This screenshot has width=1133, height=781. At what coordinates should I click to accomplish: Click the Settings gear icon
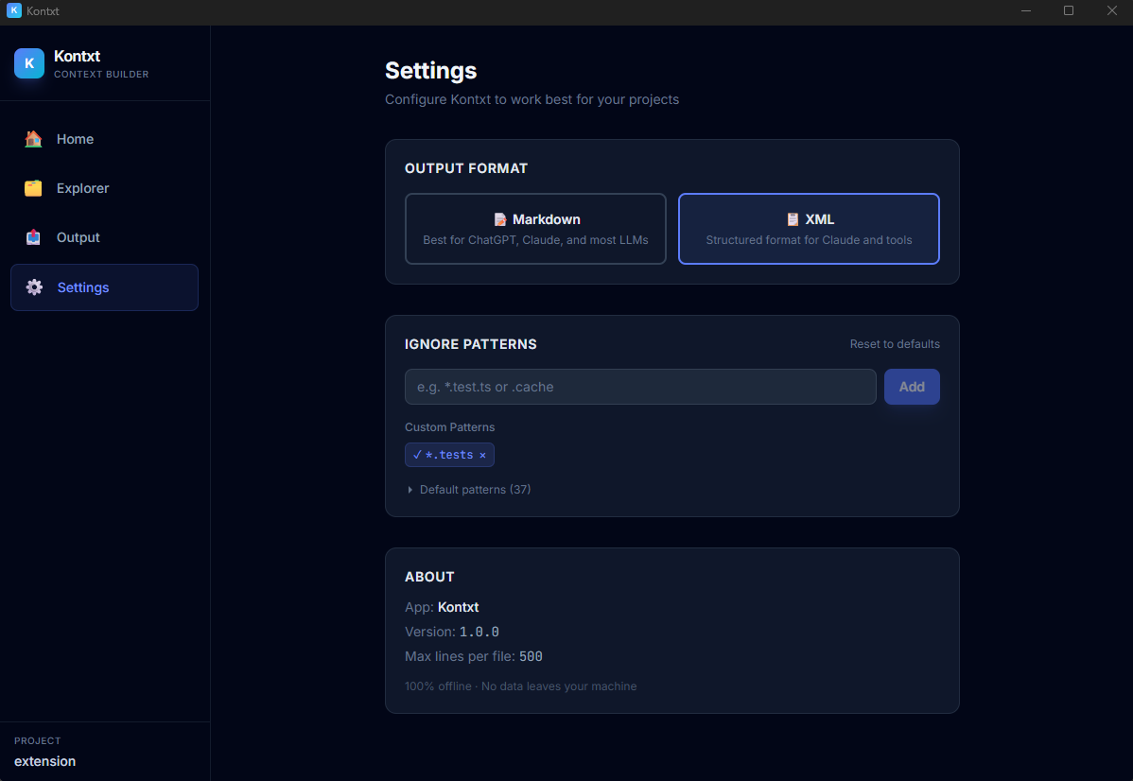tap(34, 286)
